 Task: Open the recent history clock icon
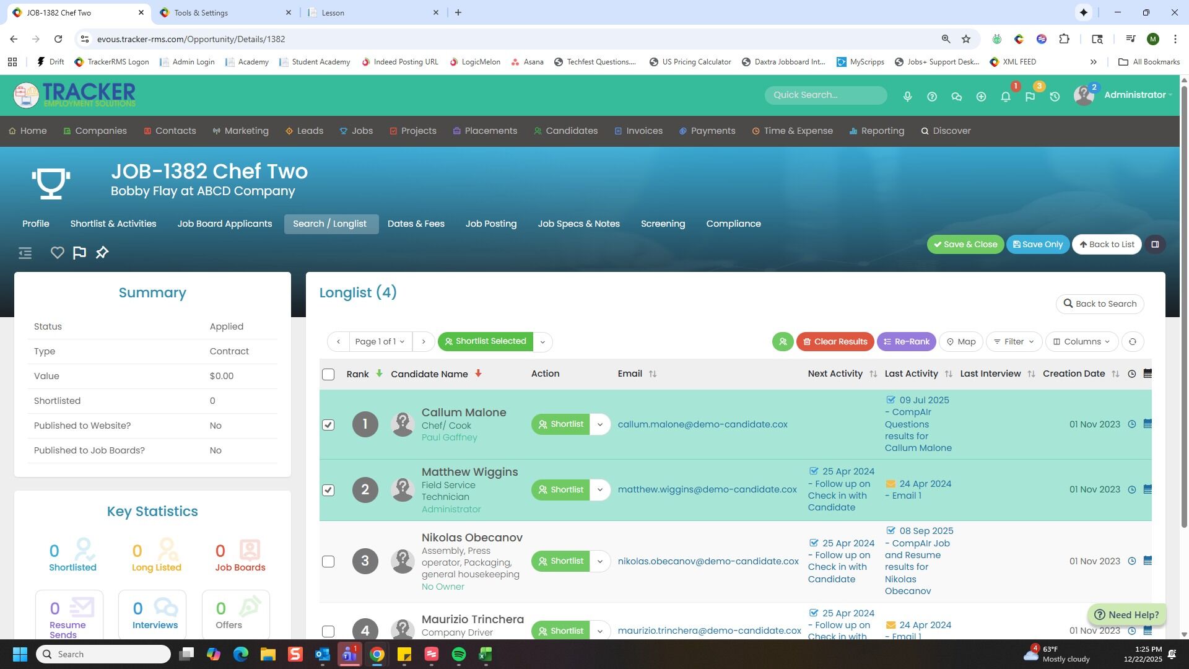(x=1055, y=97)
